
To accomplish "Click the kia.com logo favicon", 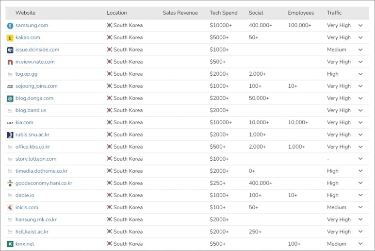I will [10, 123].
